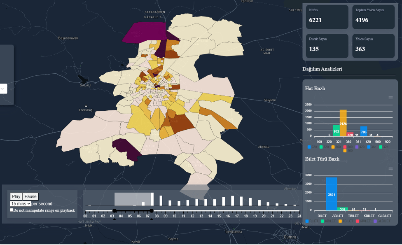402x245 pixels.
Task: Expand the collapsed left side panel dropdown
Action: [x=2, y=89]
